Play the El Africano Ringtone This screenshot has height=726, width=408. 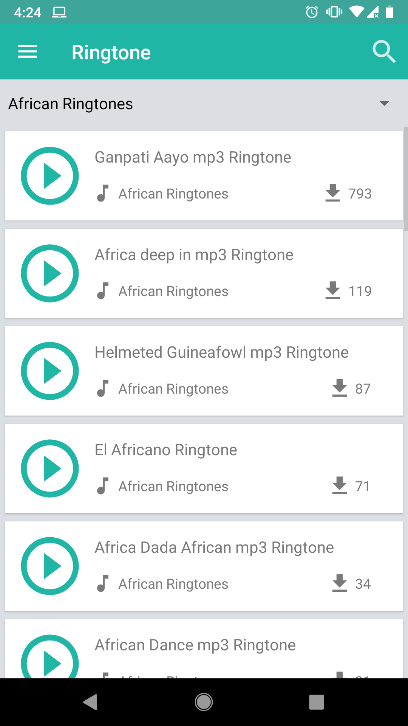pos(50,468)
